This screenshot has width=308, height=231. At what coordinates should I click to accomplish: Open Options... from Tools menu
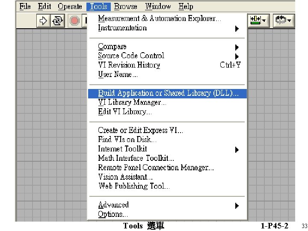click(167, 214)
